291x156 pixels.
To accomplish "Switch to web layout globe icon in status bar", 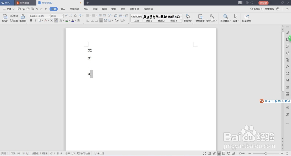I will (229, 153).
